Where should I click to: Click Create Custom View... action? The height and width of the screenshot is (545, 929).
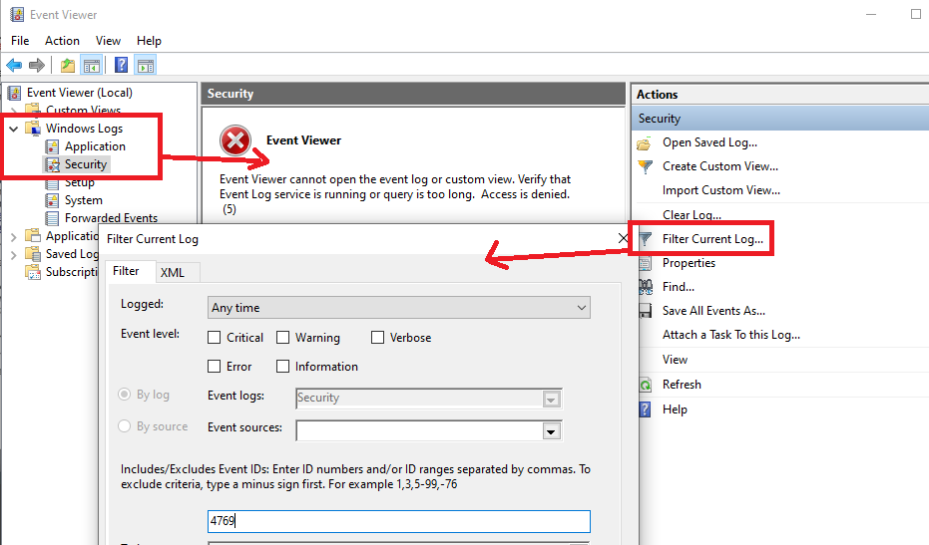[720, 166]
